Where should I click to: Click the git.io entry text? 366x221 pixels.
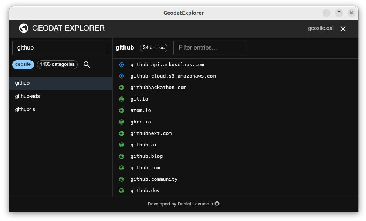pos(139,99)
